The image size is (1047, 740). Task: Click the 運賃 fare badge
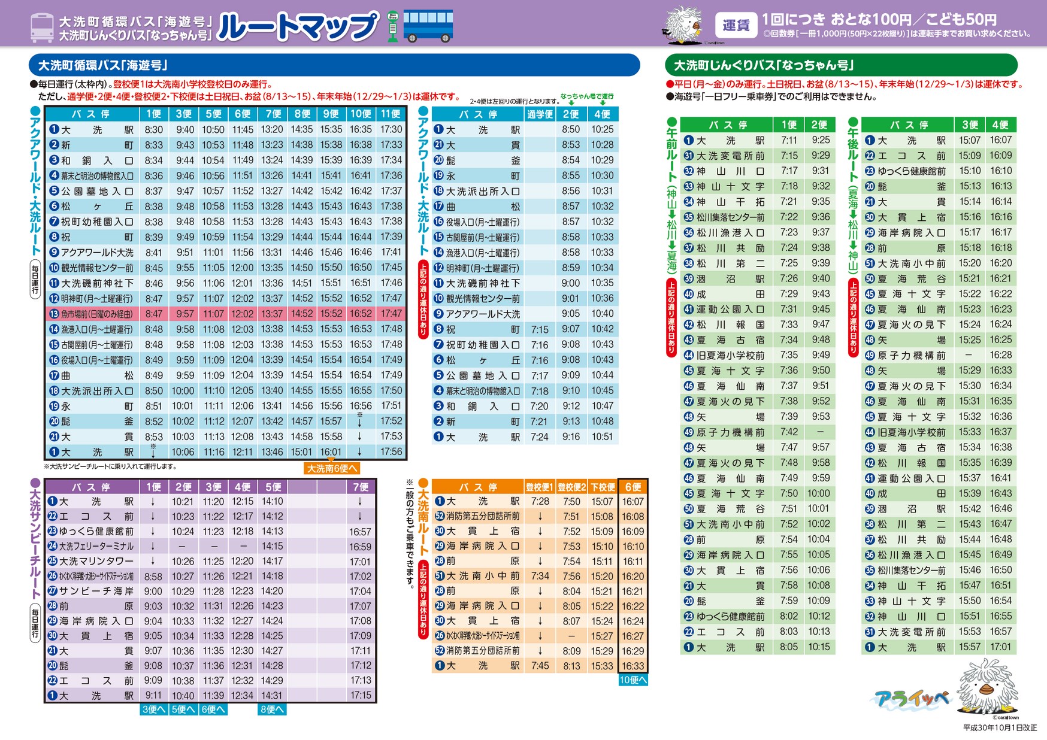click(x=736, y=25)
